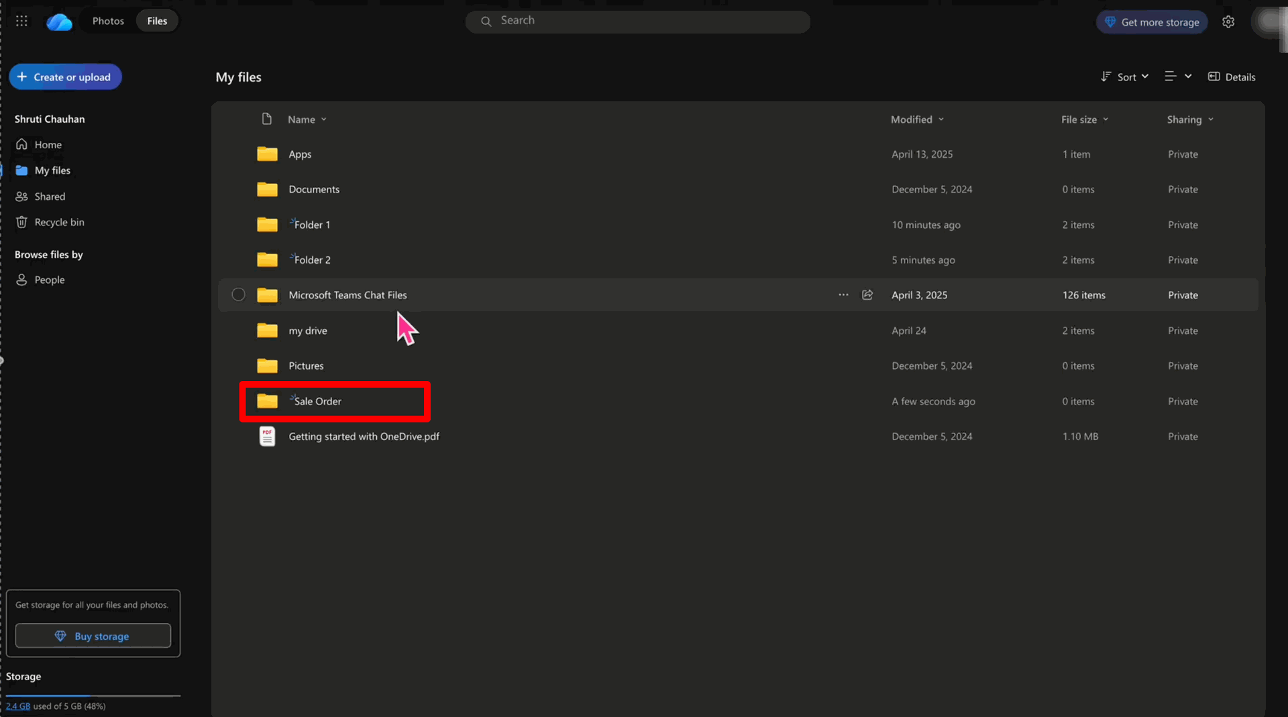Screen dimensions: 1288x717
Task: Select the Files tab
Action: click(x=157, y=21)
